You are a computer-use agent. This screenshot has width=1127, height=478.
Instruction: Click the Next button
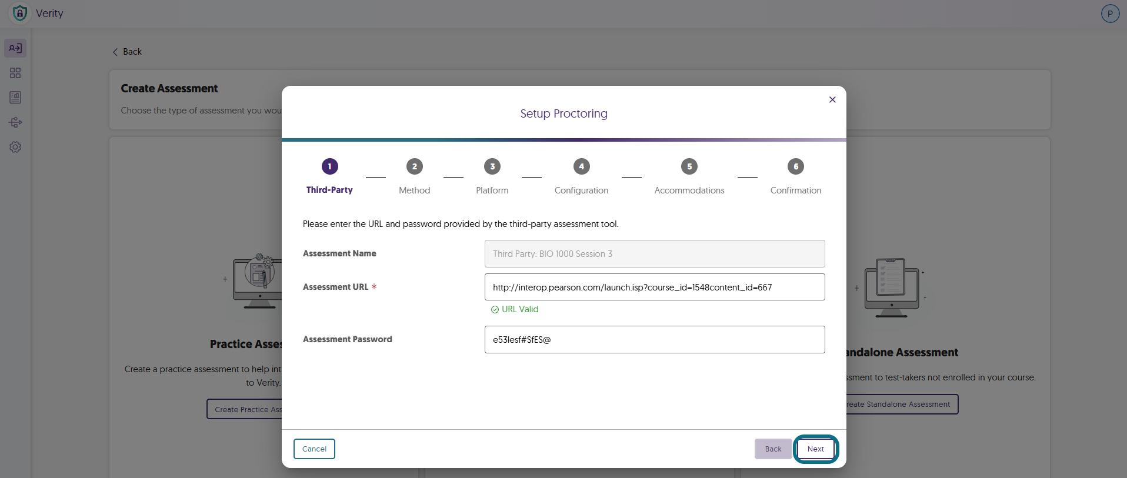click(x=816, y=449)
